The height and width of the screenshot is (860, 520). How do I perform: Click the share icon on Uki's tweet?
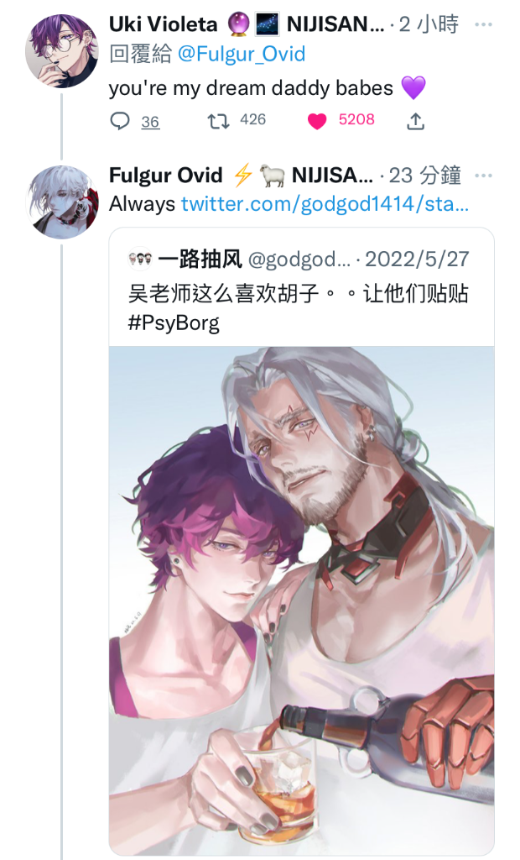[415, 121]
